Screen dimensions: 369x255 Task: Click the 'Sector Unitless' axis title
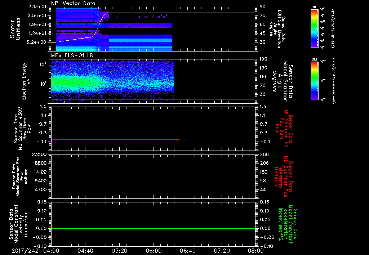coord(15,29)
